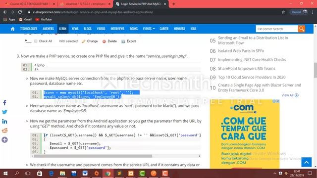Image resolution: width=317 pixels, height=178 pixels.
Task: Click the Export action
Action: tap(129, 41)
